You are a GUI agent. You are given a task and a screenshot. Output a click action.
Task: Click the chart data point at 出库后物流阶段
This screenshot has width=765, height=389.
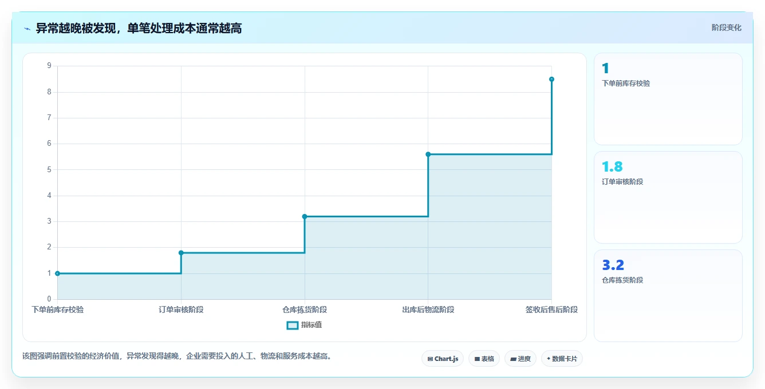[428, 154]
